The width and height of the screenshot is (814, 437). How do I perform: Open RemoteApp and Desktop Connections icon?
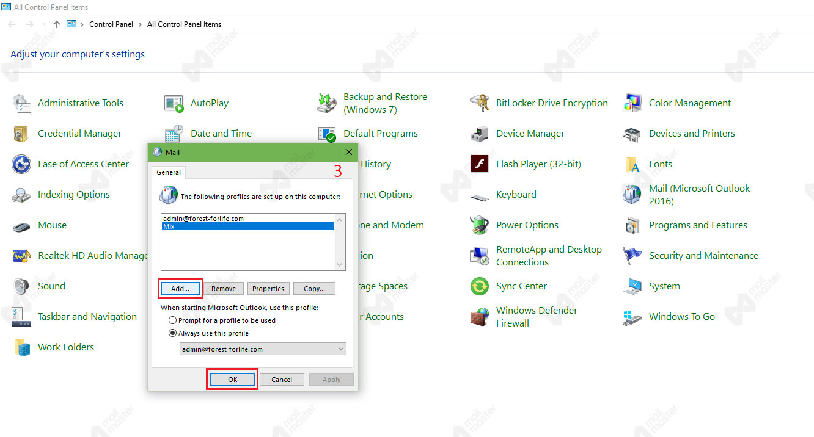click(480, 256)
